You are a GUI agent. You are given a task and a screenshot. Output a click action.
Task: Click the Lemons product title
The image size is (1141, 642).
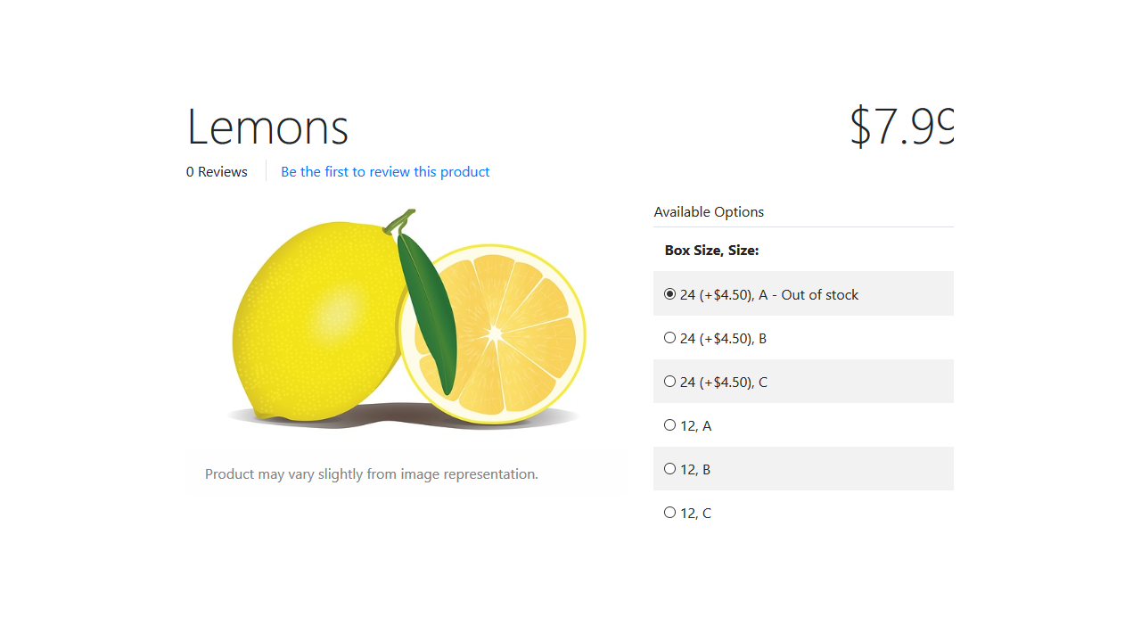tap(267, 126)
